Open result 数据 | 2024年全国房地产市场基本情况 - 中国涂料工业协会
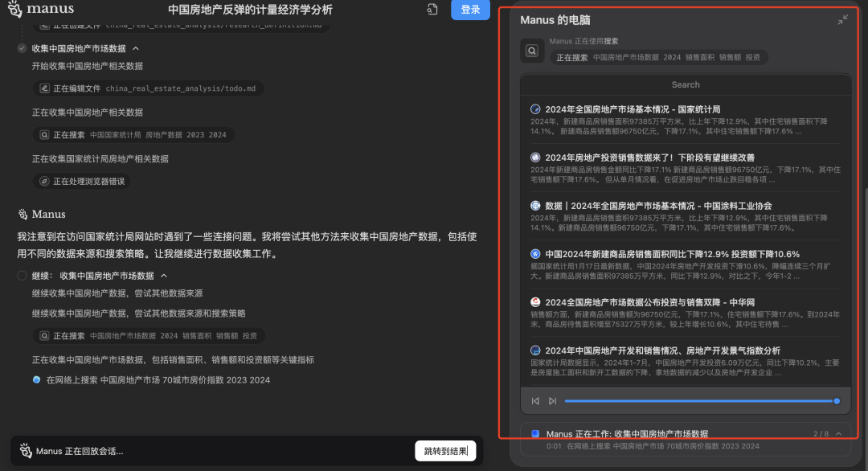Screen dimensions: 868x471 (658, 206)
